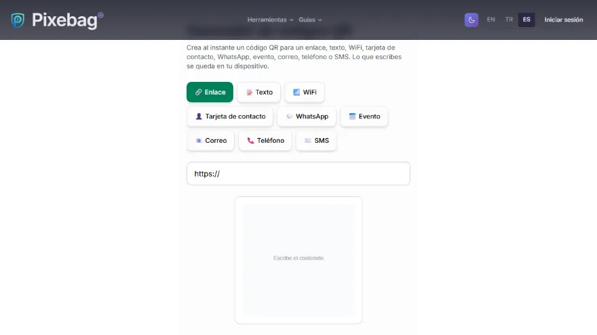Select the Enlace QR type
Viewport: 597px width, 335px height.
pyautogui.click(x=210, y=92)
